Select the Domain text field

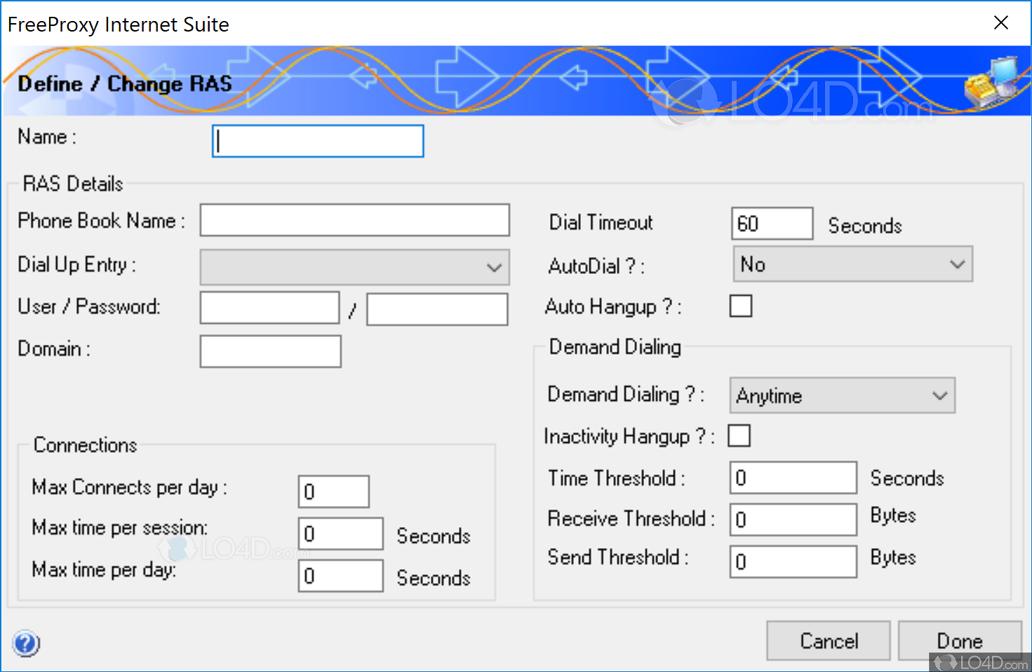[x=270, y=351]
